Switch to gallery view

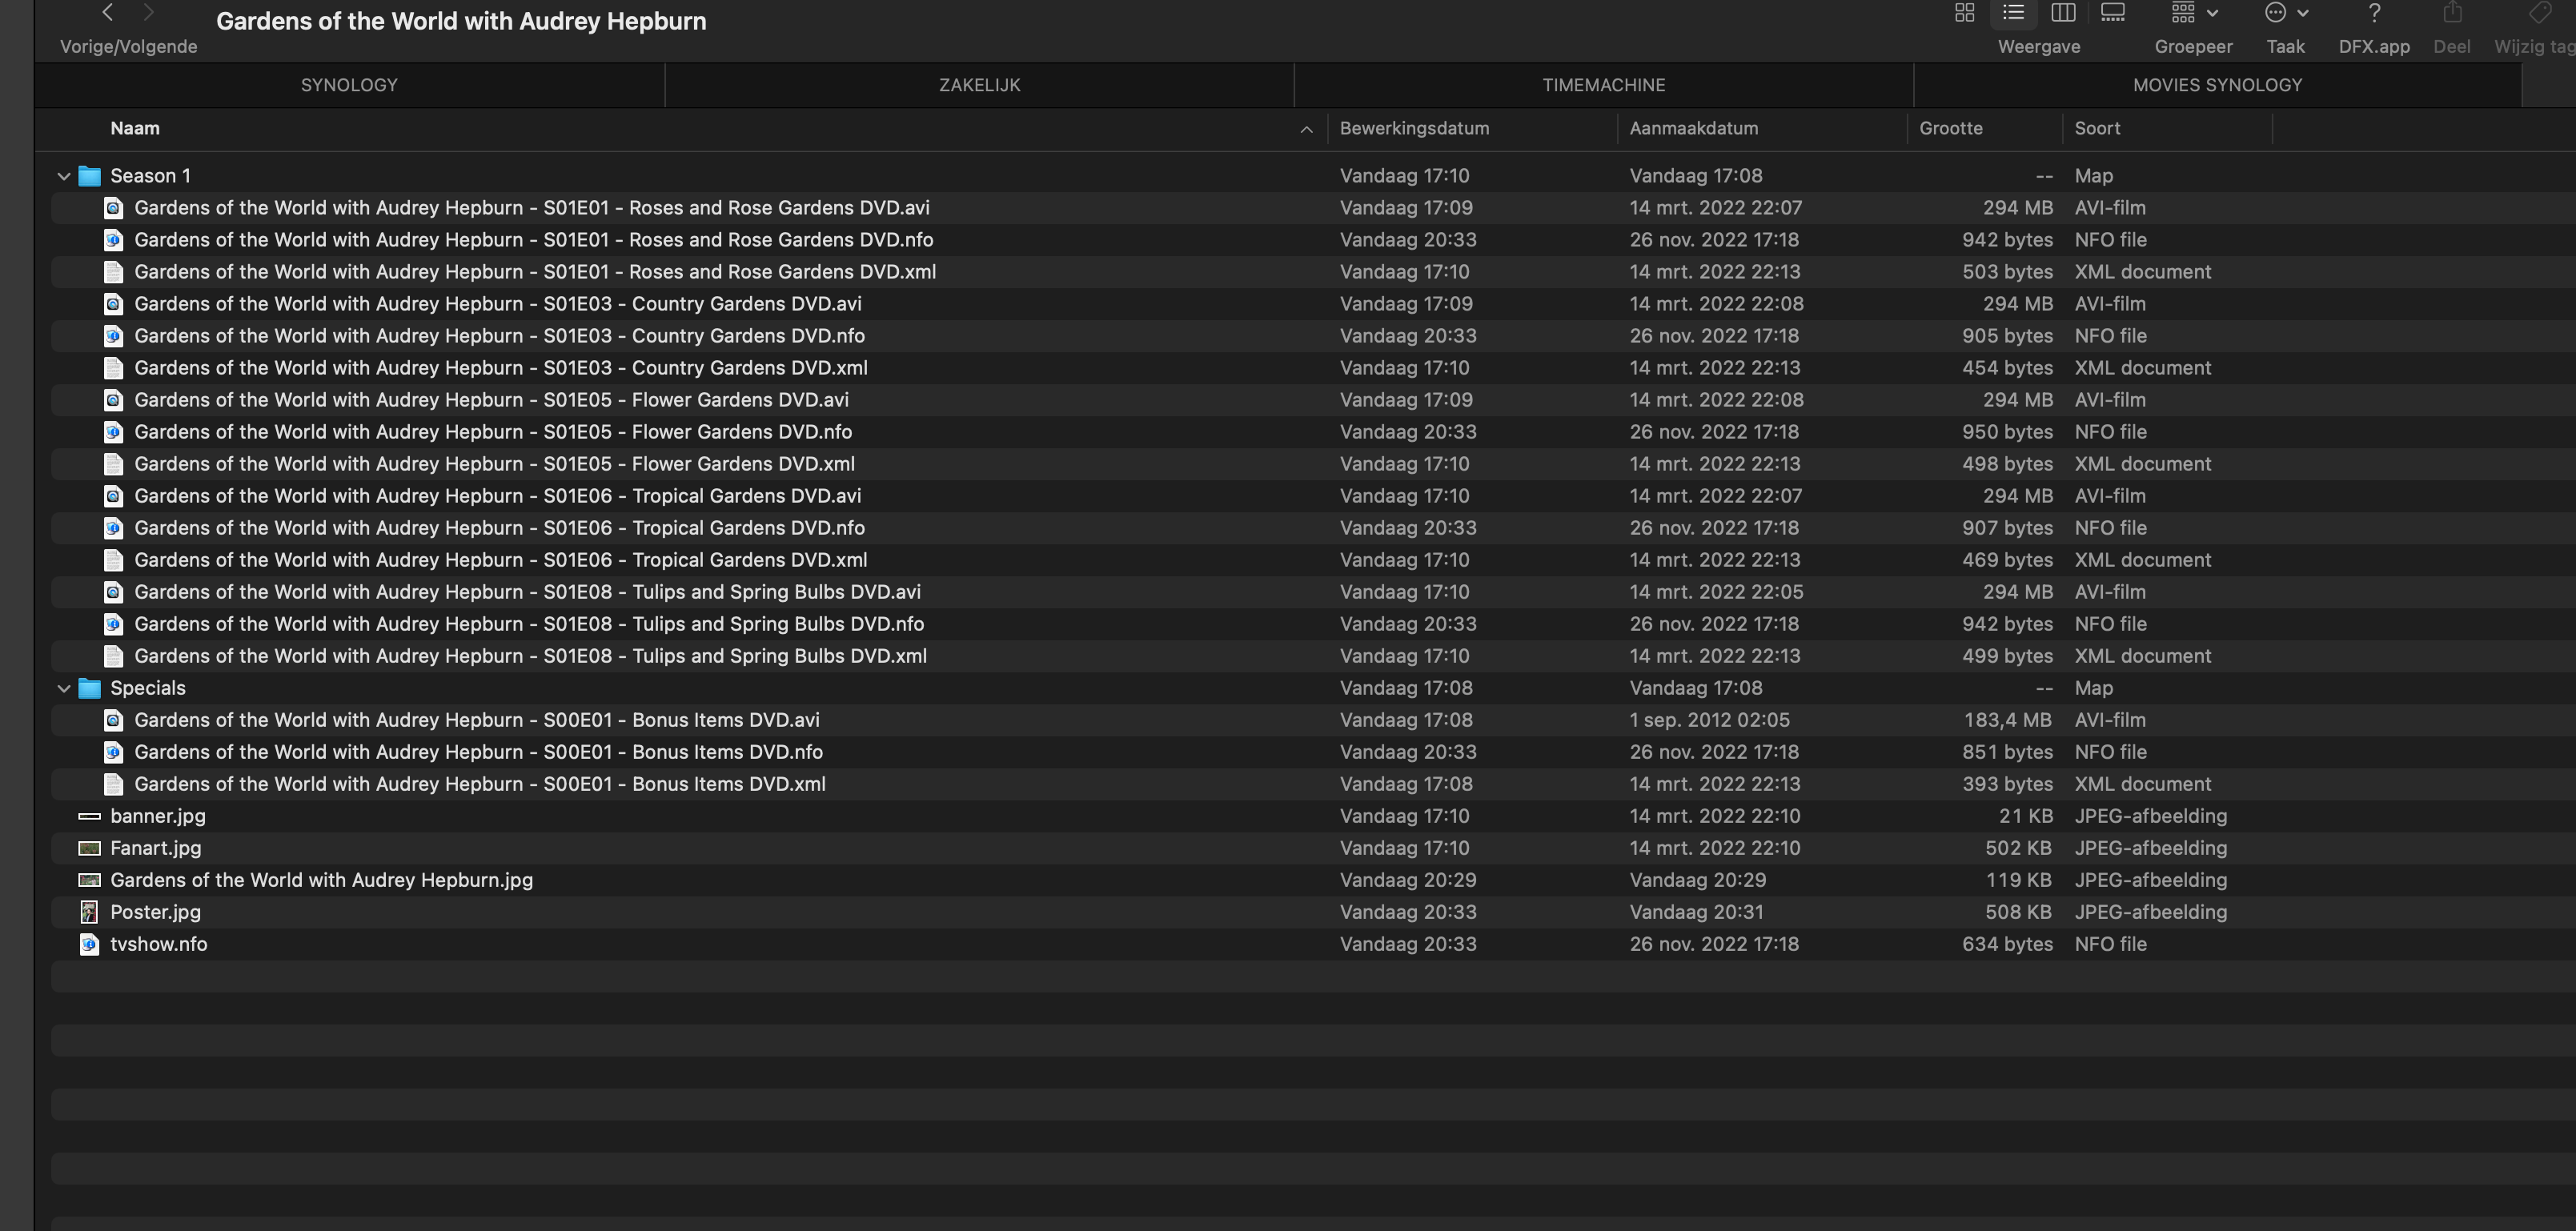click(x=2112, y=13)
